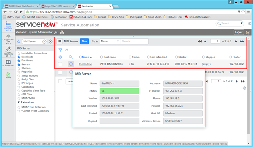The image size is (253, 147).
Task: Click the response time clock icon
Action: [244, 88]
